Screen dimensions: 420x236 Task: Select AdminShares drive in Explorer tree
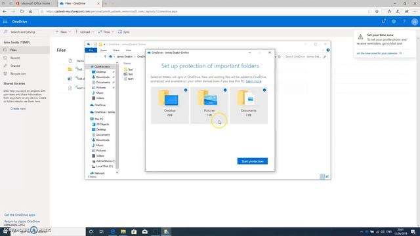tap(105, 161)
